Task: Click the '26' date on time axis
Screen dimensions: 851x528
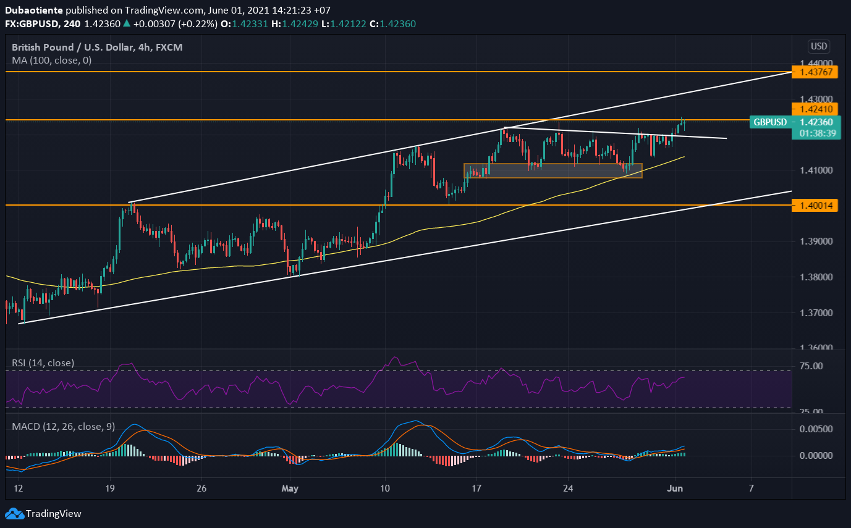Action: point(200,488)
